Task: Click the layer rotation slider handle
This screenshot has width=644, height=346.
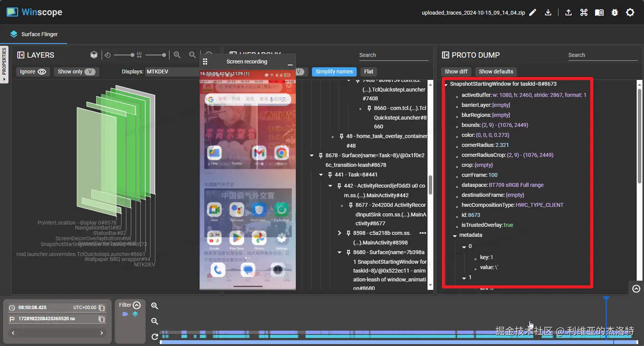Action: pyautogui.click(x=132, y=55)
